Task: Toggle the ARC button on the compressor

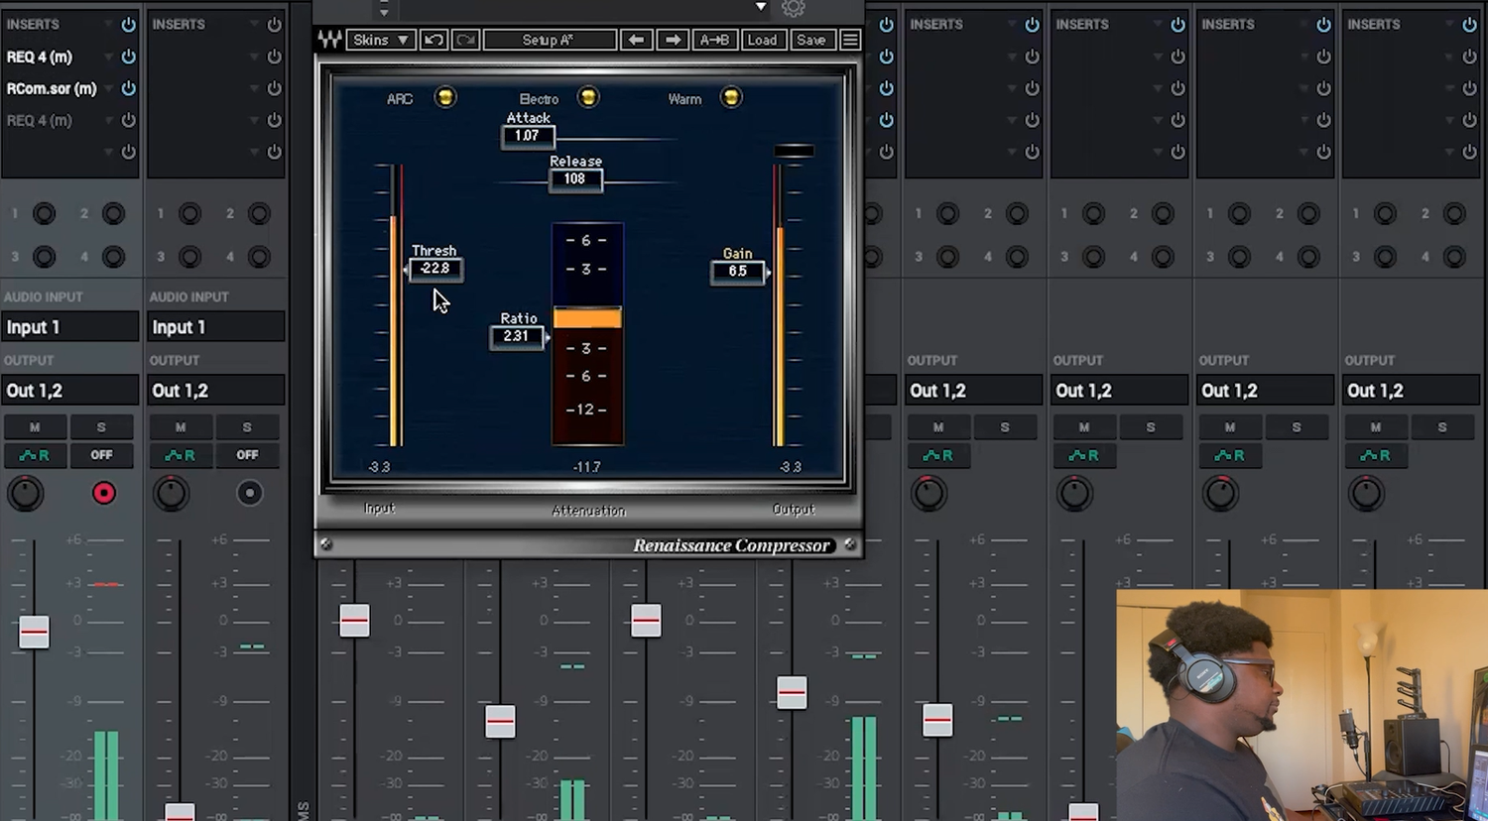Action: [x=444, y=96]
